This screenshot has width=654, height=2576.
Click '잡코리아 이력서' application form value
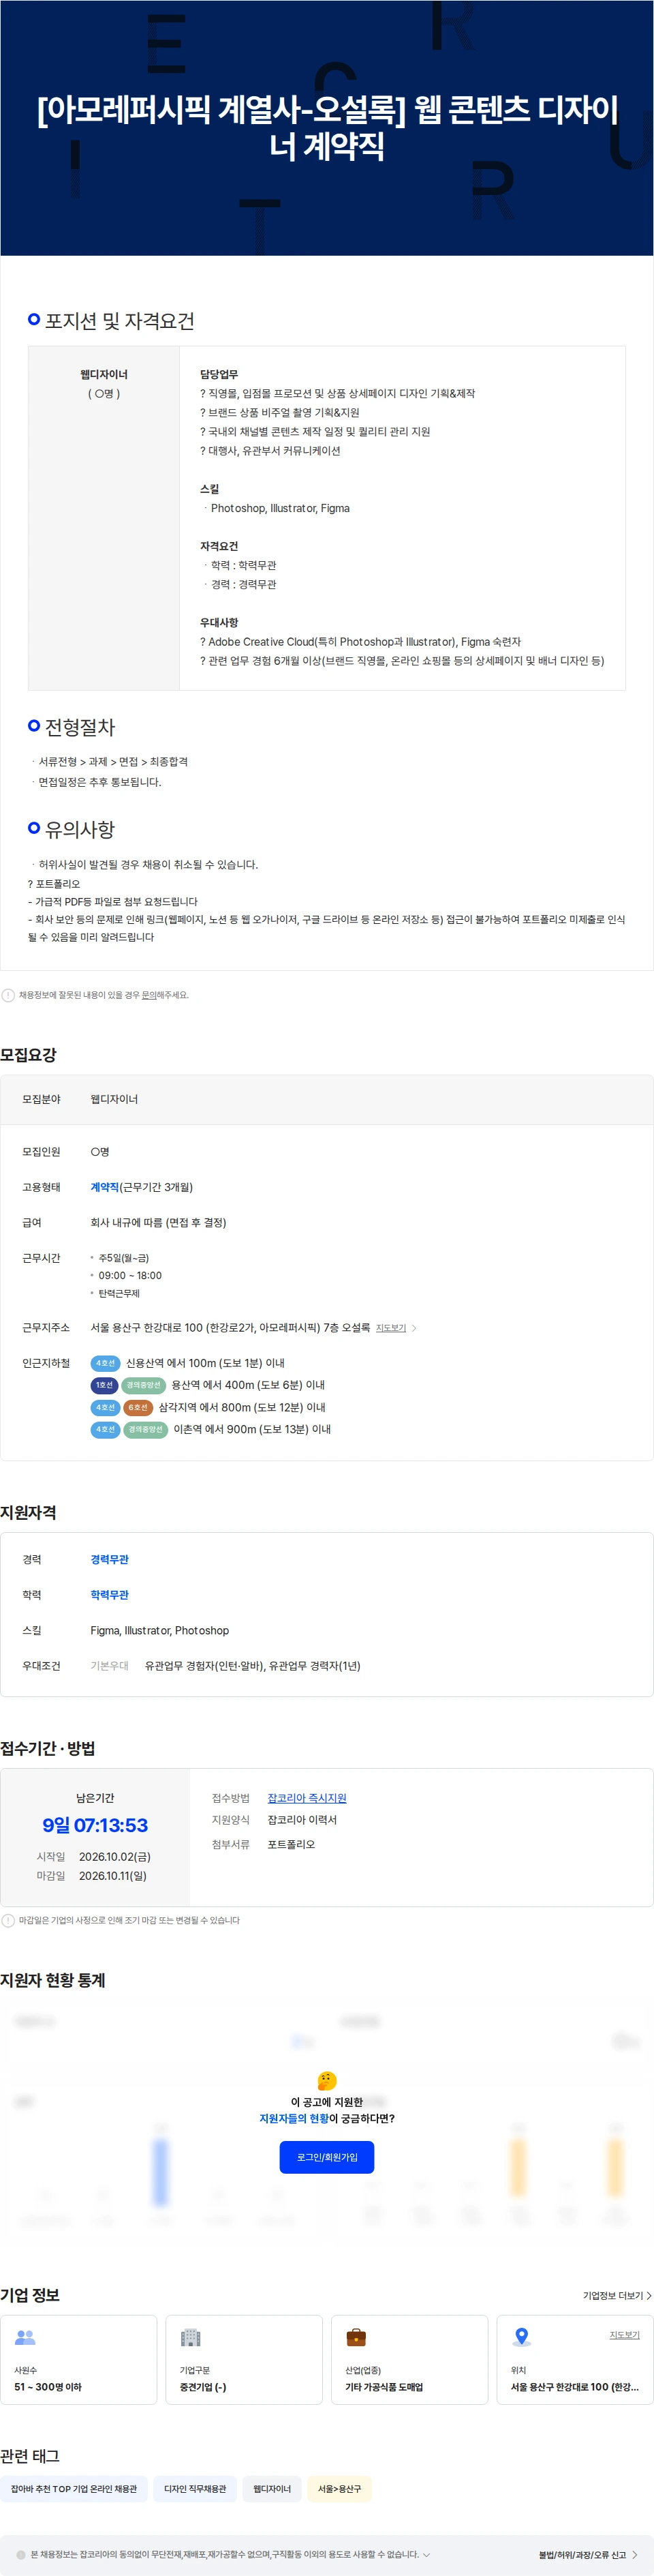point(302,1820)
